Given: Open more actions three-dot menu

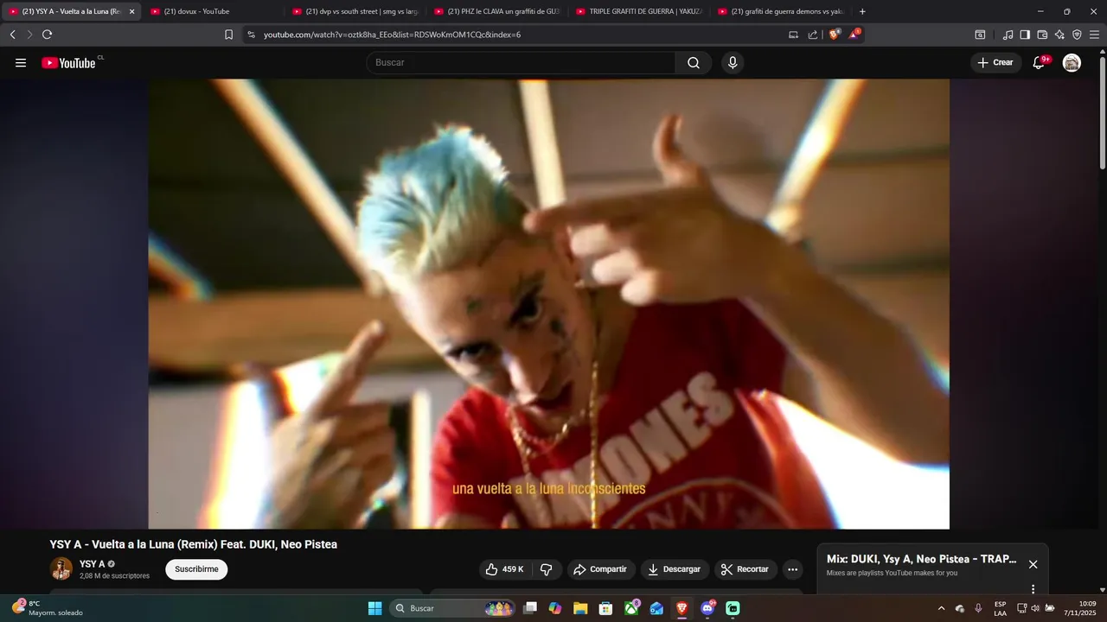Looking at the screenshot, I should coord(792,569).
